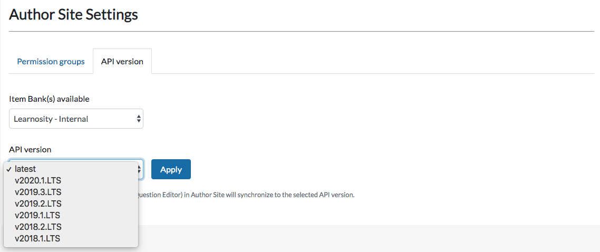Click the Apply button
This screenshot has height=252, width=600.
pyautogui.click(x=171, y=169)
